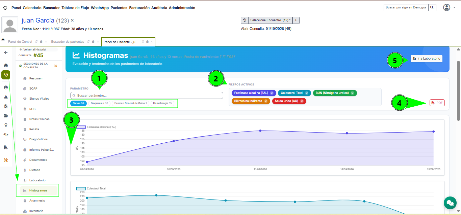Remove the Fosfatasa alcalina (FAL) filter
This screenshot has width=461, height=215.
[272, 93]
